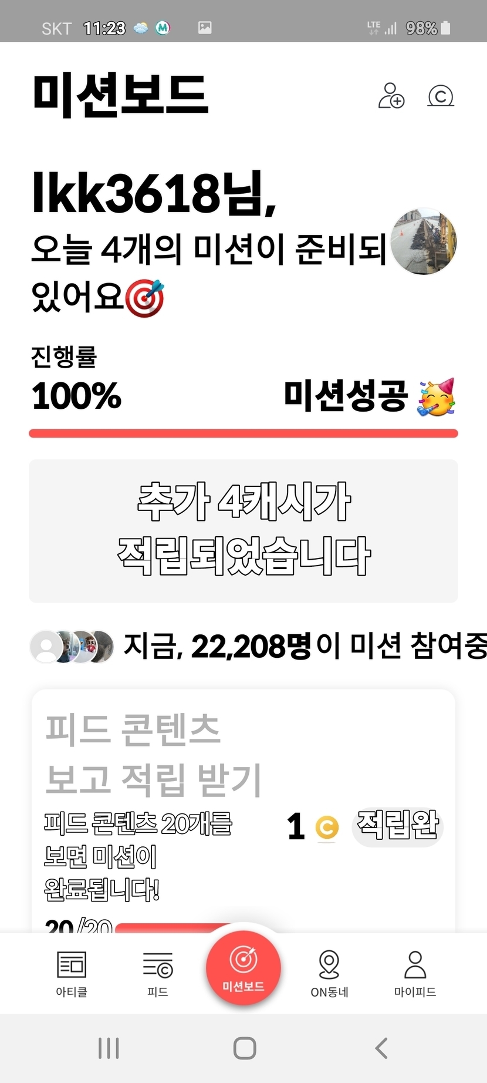Screen dimensions: 487x1083
Task: Open the cash coin icon at top
Action: click(x=441, y=96)
